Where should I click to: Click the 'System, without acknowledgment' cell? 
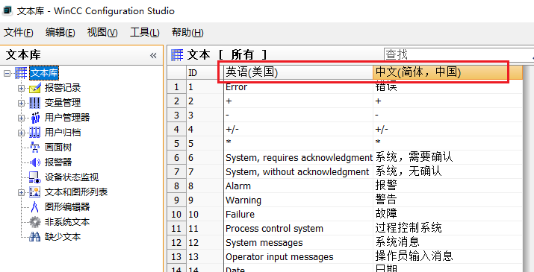pyautogui.click(x=298, y=172)
